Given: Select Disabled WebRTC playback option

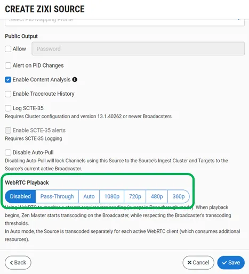Looking at the screenshot, I should point(20,196).
